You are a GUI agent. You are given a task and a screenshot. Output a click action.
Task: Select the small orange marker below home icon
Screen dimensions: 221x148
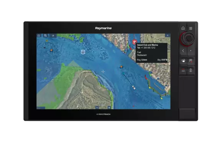[47, 41]
